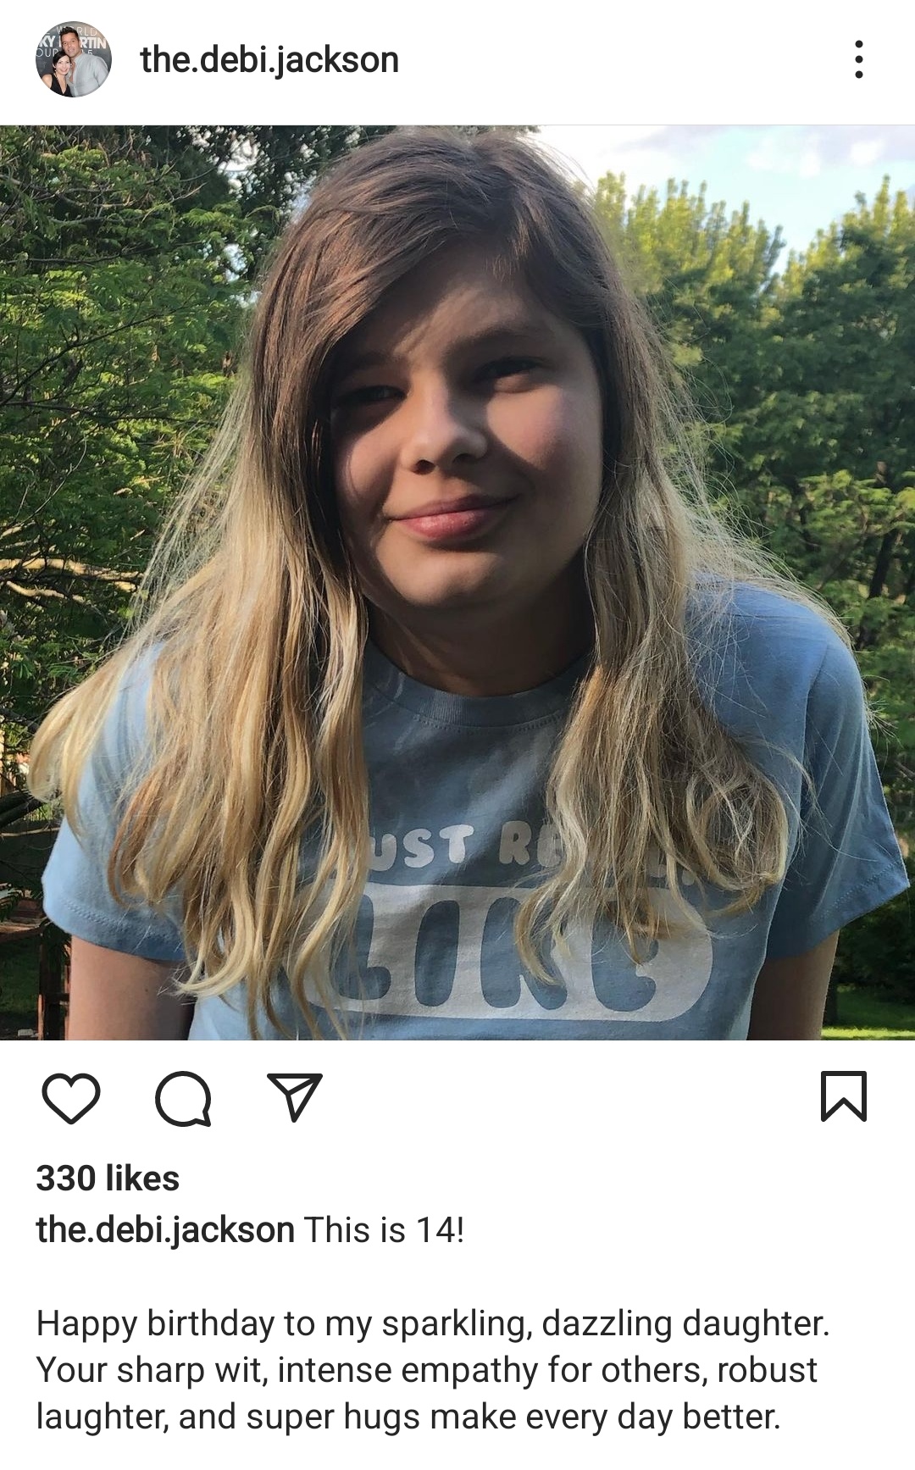Share the post using the paper plane icon
The height and width of the screenshot is (1470, 915).
pyautogui.click(x=295, y=1096)
